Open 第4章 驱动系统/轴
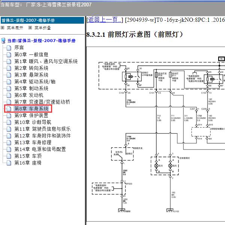The width and height of the screenshot is (225, 225). 35,82
